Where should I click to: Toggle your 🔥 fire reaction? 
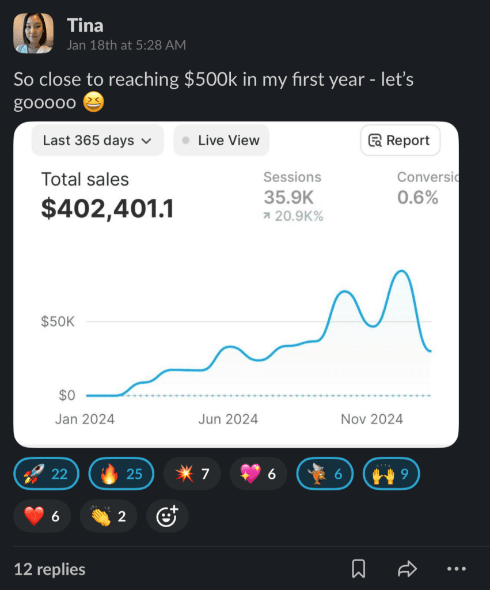click(x=121, y=474)
